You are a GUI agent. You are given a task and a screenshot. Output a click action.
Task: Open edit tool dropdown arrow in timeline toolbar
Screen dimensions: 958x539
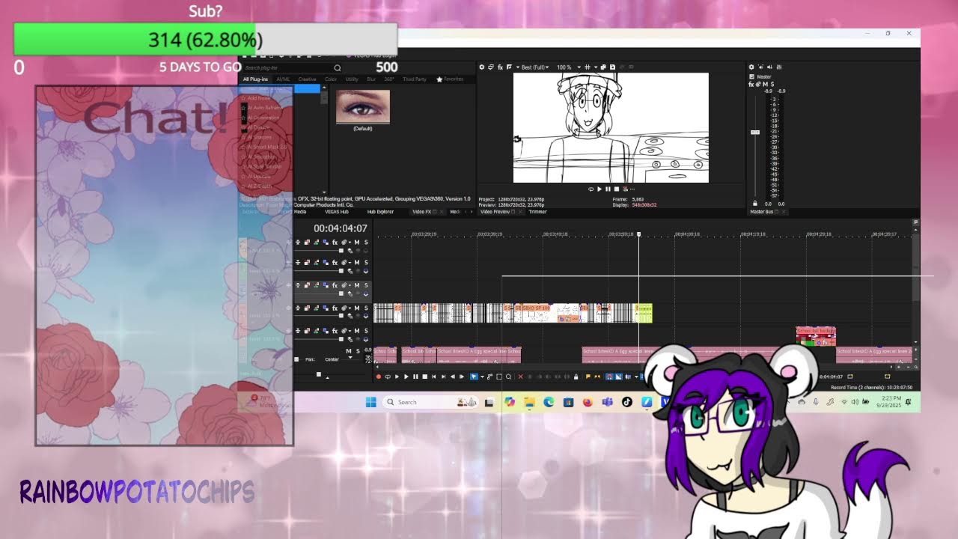coord(482,377)
